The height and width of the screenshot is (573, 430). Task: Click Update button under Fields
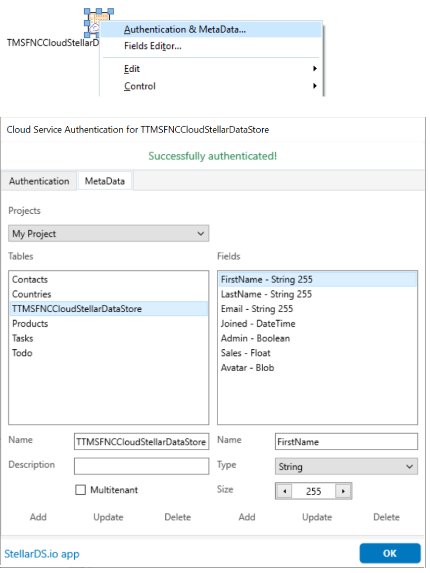click(x=317, y=517)
